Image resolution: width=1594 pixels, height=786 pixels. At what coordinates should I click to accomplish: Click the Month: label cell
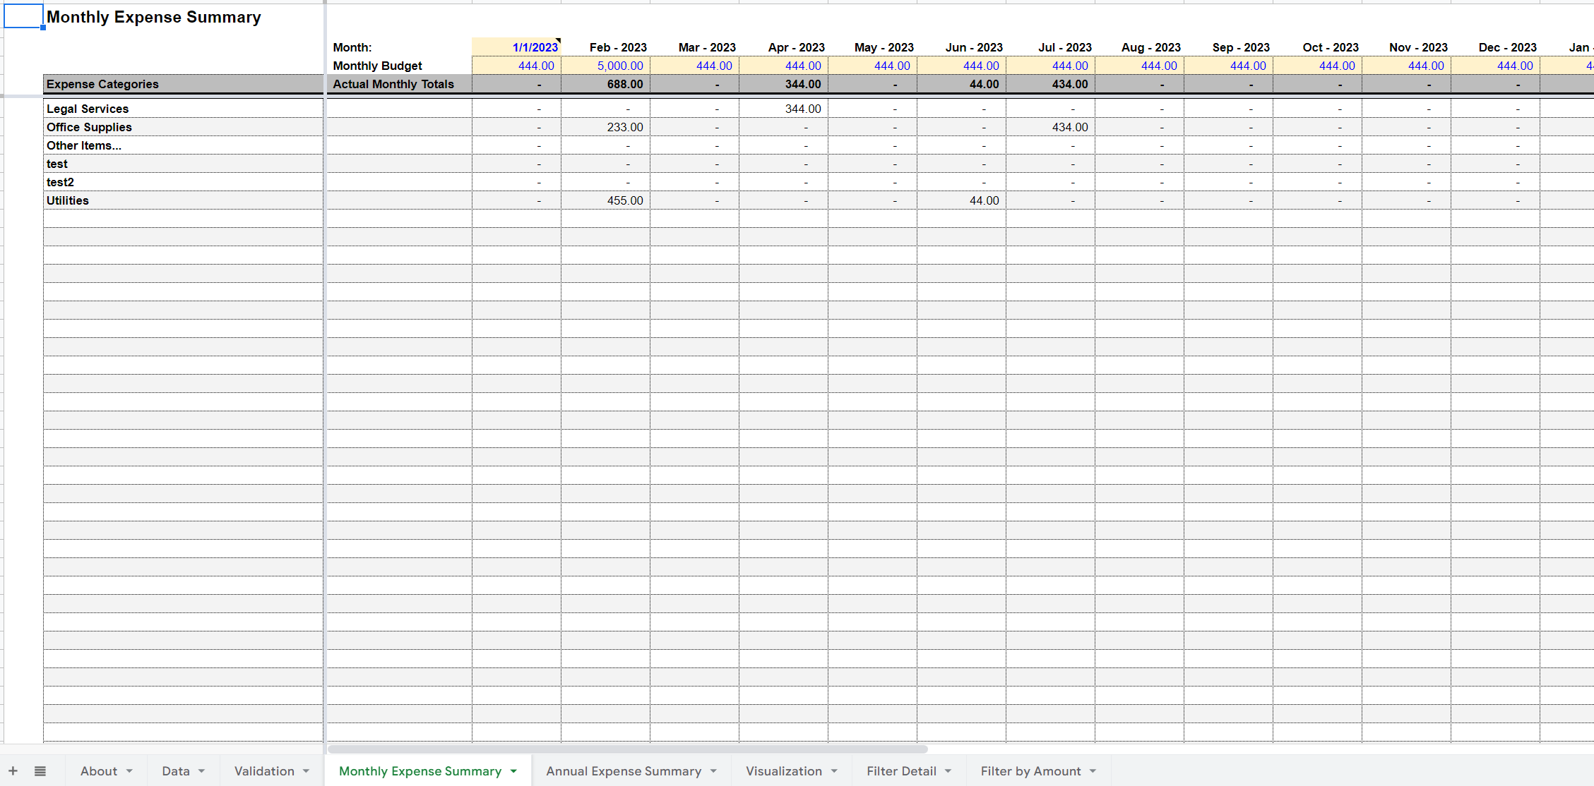click(399, 47)
